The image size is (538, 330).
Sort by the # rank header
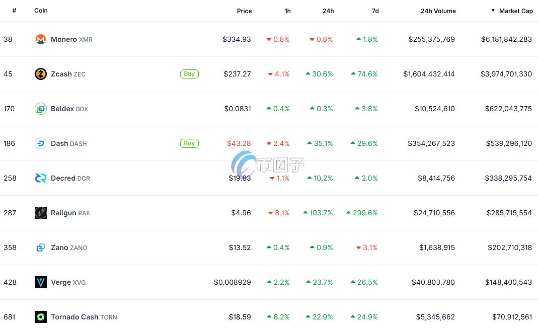click(x=14, y=11)
